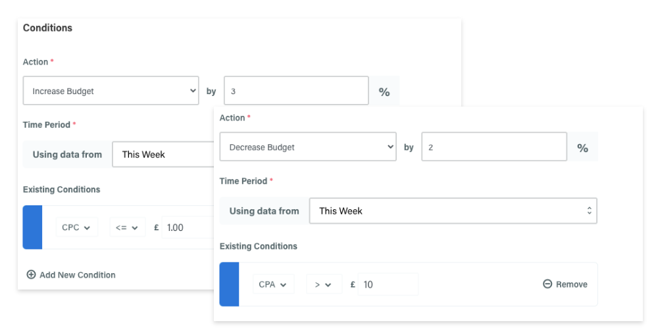The width and height of the screenshot is (658, 329).
Task: Click the Conditions heading
Action: pos(47,28)
